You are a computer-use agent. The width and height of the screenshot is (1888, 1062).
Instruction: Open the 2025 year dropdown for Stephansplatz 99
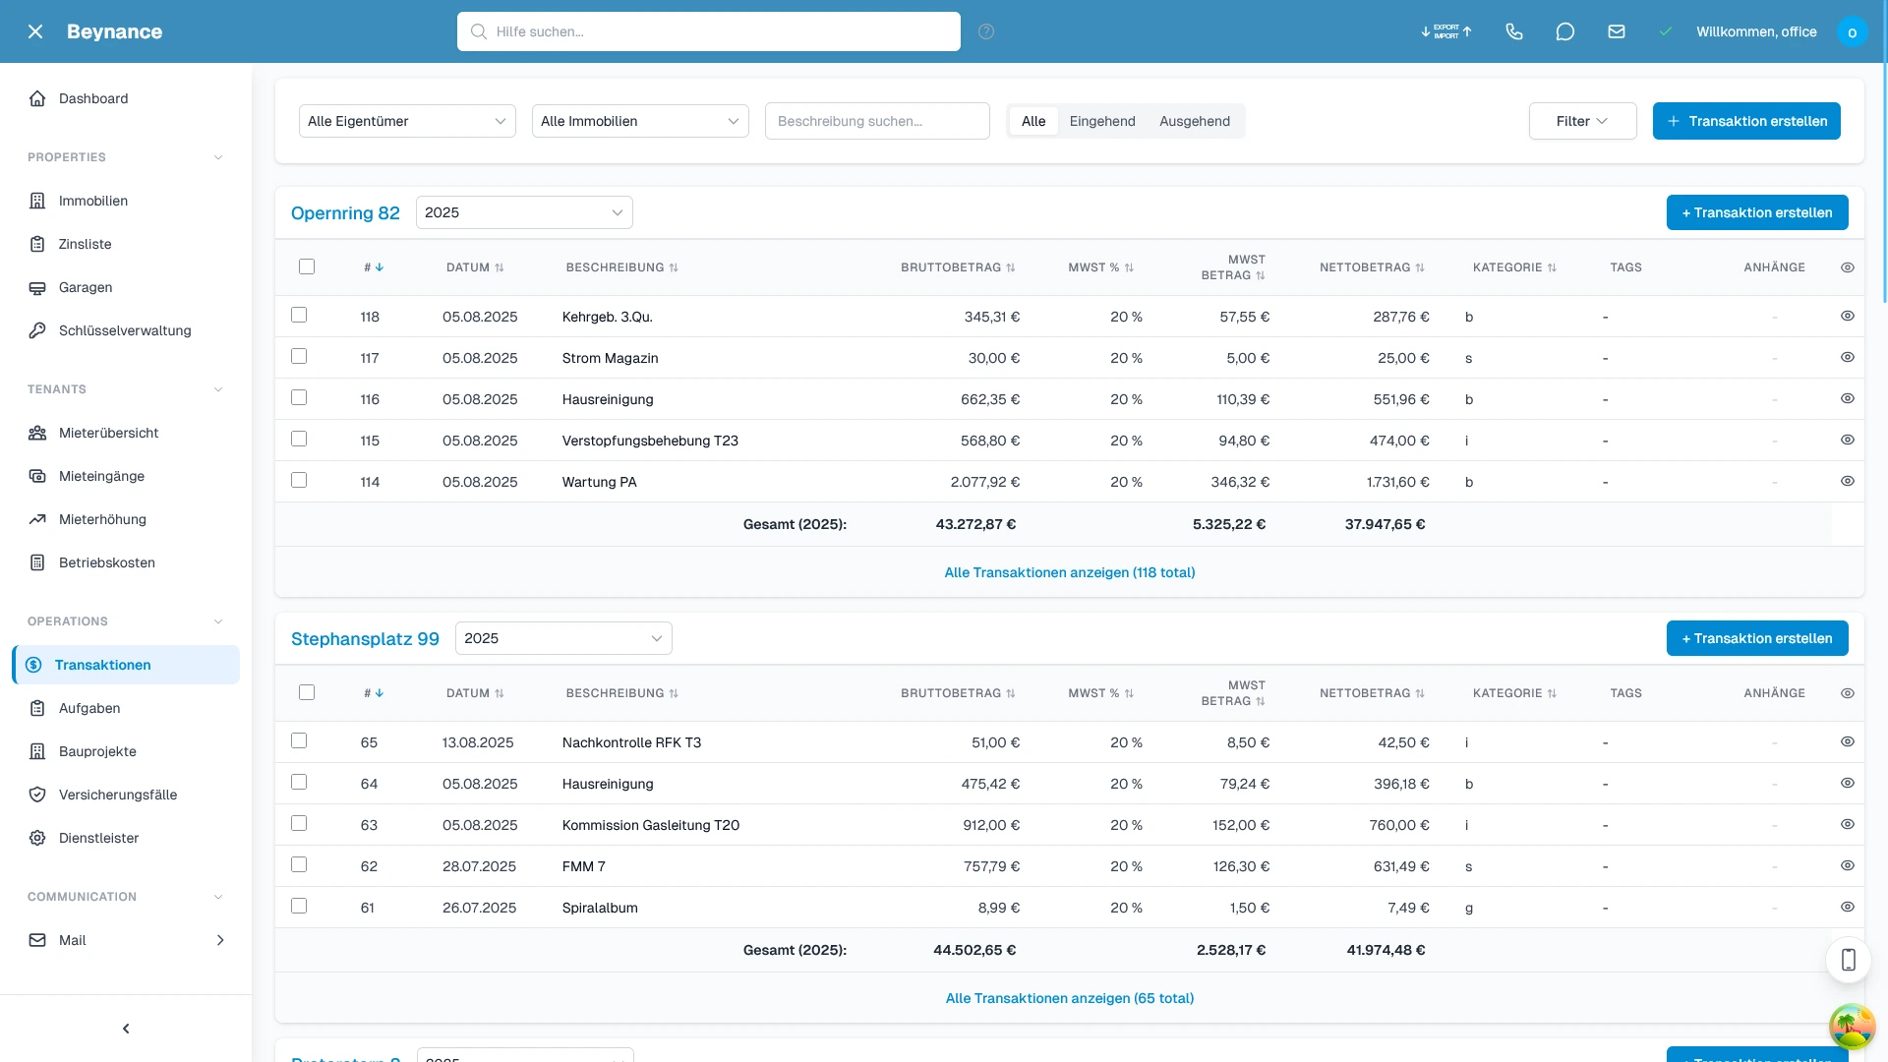[x=562, y=637]
